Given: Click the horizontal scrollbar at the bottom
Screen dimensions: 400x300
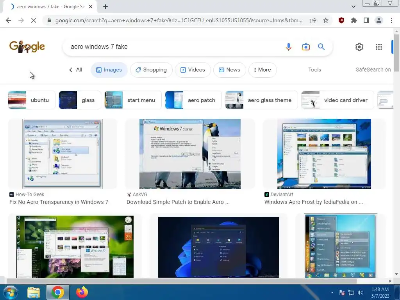Looking at the screenshot, I should pos(181,281).
